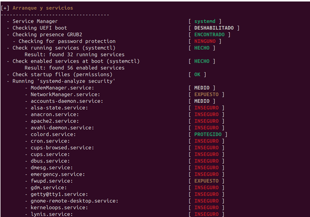Select the DESHABILITADO status for UEFI boot
This screenshot has height=217, width=310.
[x=214, y=28]
